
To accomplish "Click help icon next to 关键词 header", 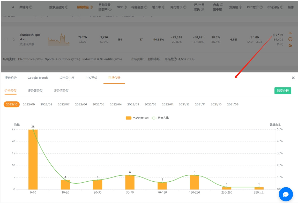I will (31, 7).
